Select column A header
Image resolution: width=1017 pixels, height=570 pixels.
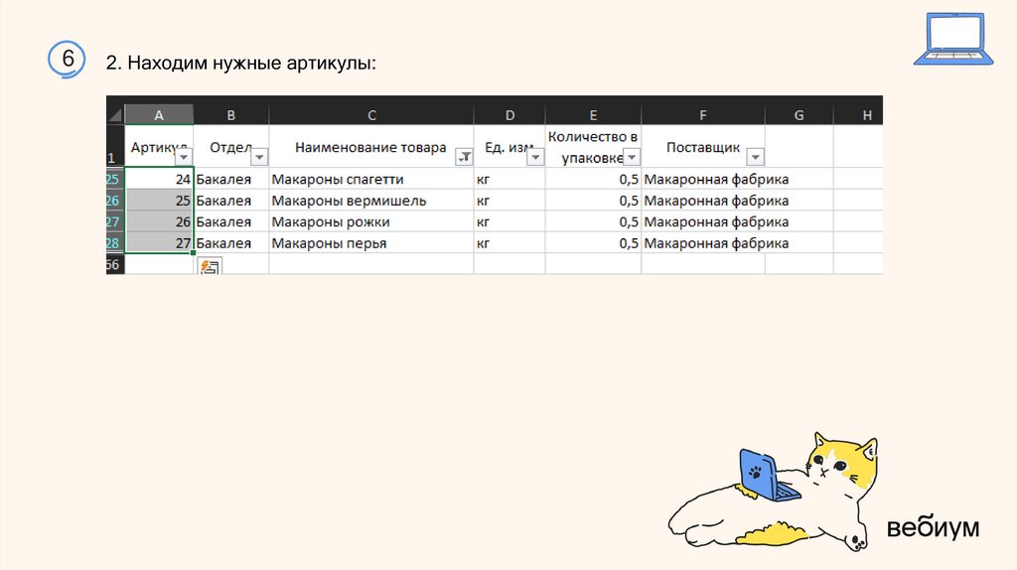point(159,115)
